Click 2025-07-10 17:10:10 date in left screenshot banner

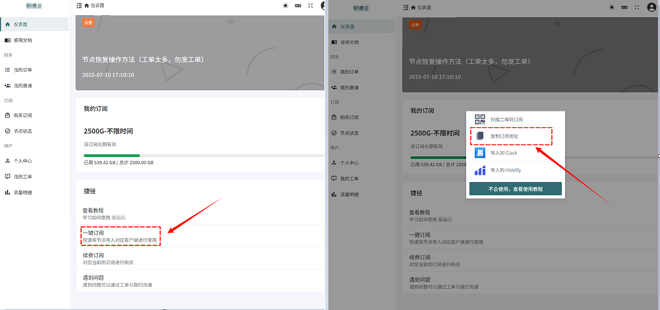pyautogui.click(x=108, y=75)
